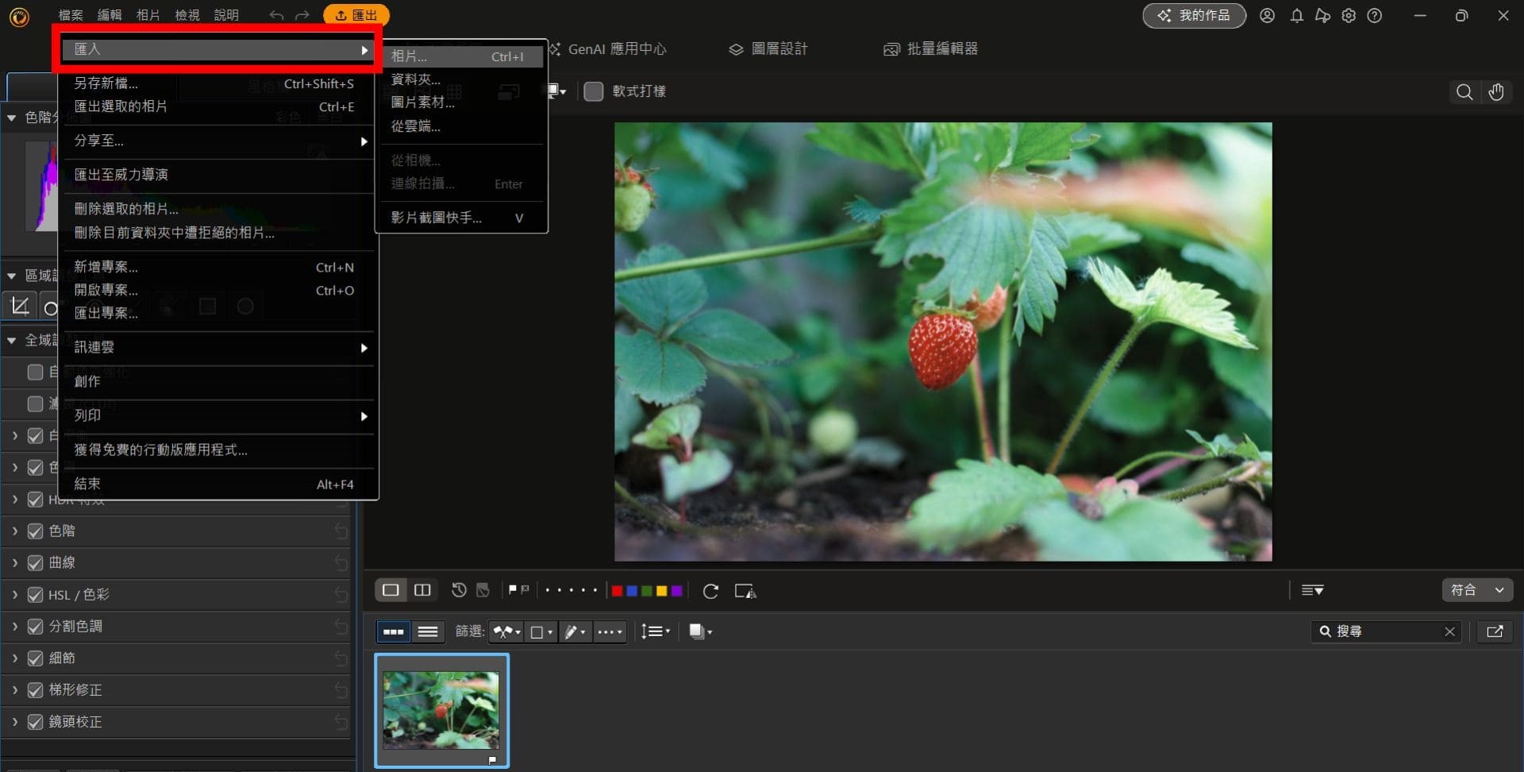Open 我的作品 in the top right
Viewport: 1524px width, 772px height.
coord(1194,15)
